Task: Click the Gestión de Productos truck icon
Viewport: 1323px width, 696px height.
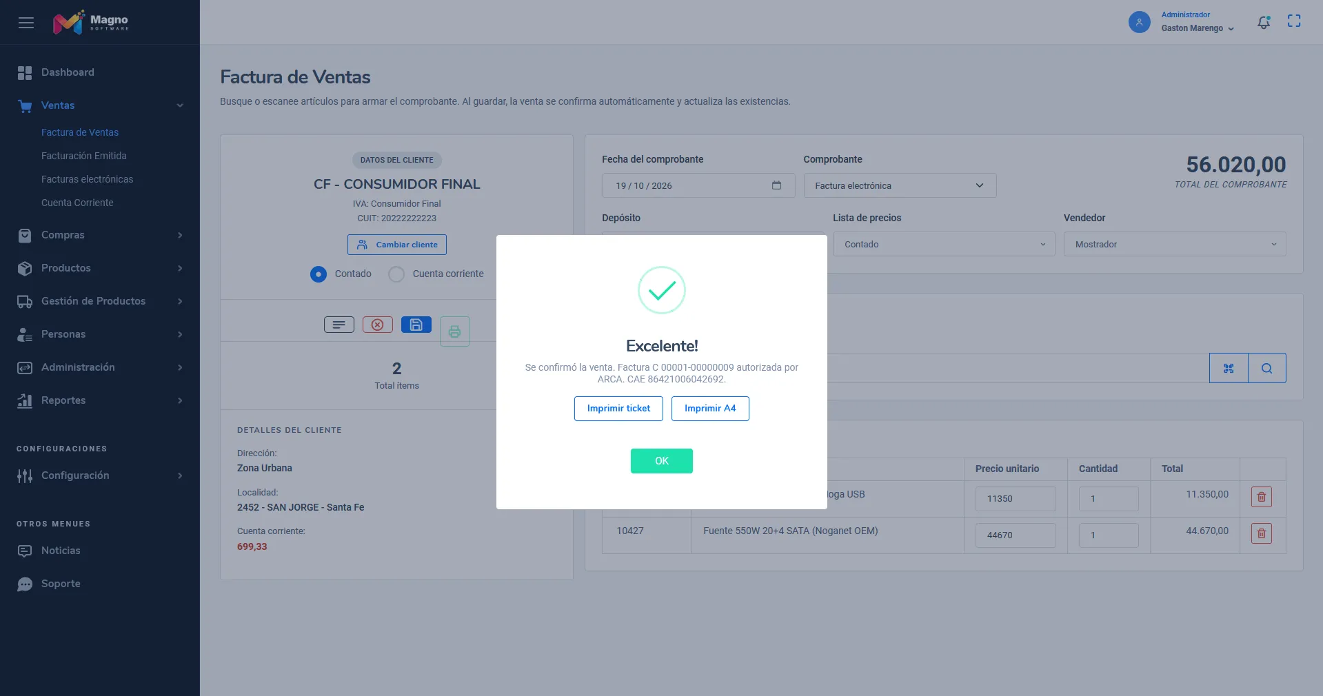Action: (x=25, y=301)
